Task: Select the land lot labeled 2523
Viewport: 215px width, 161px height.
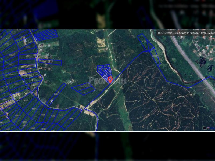Action: pyautogui.click(x=9, y=108)
